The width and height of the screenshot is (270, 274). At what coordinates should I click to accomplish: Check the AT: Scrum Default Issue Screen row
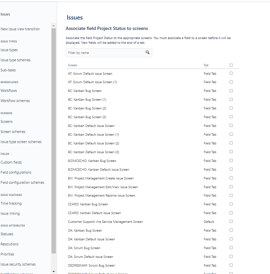click(231, 73)
